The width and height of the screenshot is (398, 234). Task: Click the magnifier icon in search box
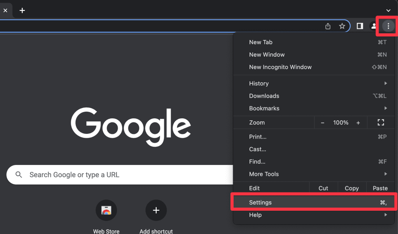(x=19, y=175)
